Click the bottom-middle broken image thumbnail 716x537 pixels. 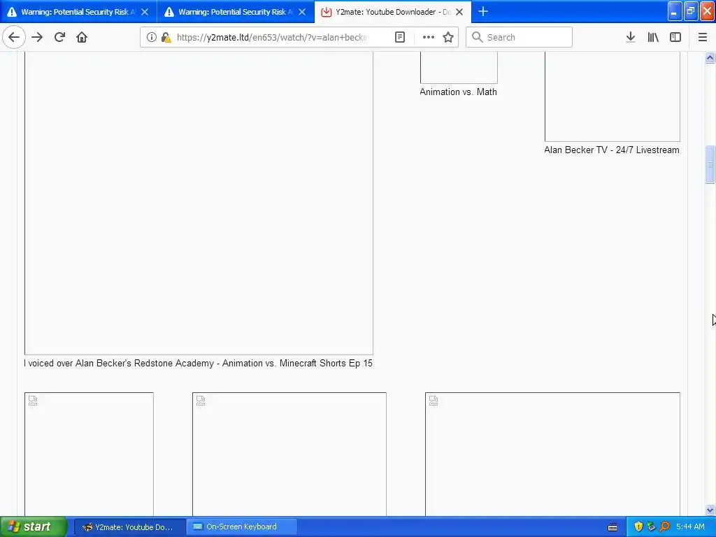[289, 454]
